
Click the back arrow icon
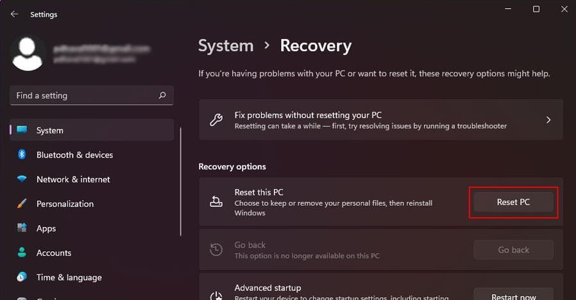point(14,14)
